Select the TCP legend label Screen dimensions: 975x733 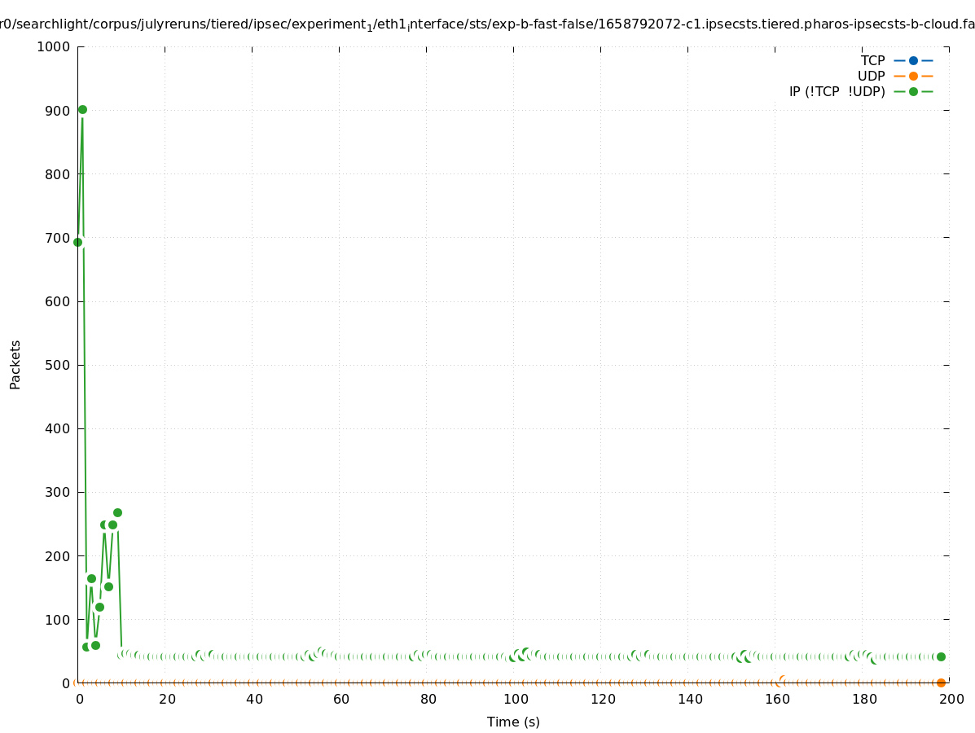[x=872, y=60]
